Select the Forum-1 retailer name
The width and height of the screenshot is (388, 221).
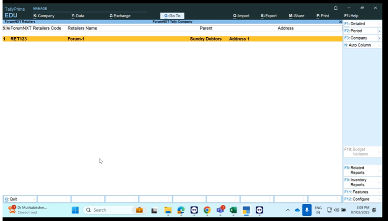point(76,39)
